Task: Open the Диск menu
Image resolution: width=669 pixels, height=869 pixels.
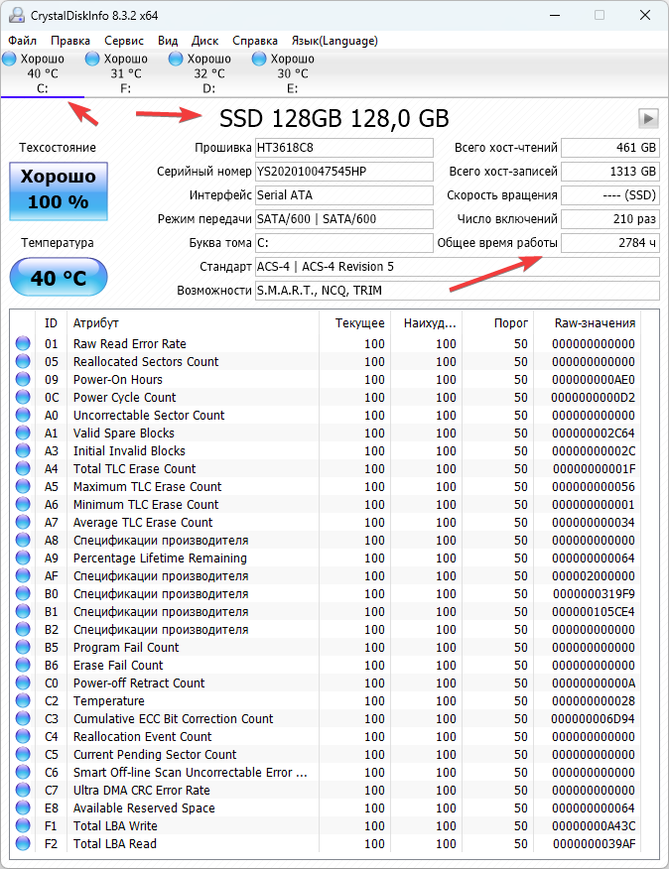Action: tap(204, 41)
